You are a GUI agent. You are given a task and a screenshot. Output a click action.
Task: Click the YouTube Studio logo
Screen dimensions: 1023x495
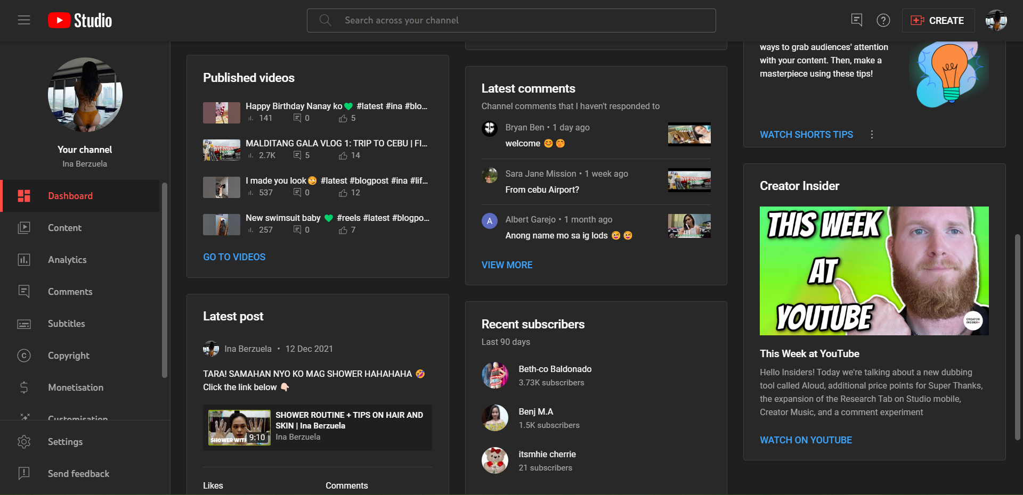[x=80, y=20]
